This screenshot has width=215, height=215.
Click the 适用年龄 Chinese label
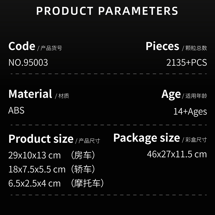coord(196,96)
